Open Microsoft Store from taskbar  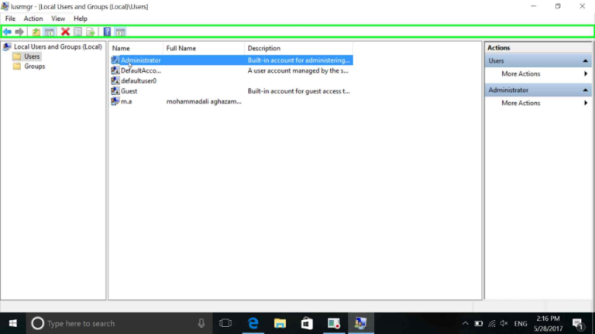307,323
